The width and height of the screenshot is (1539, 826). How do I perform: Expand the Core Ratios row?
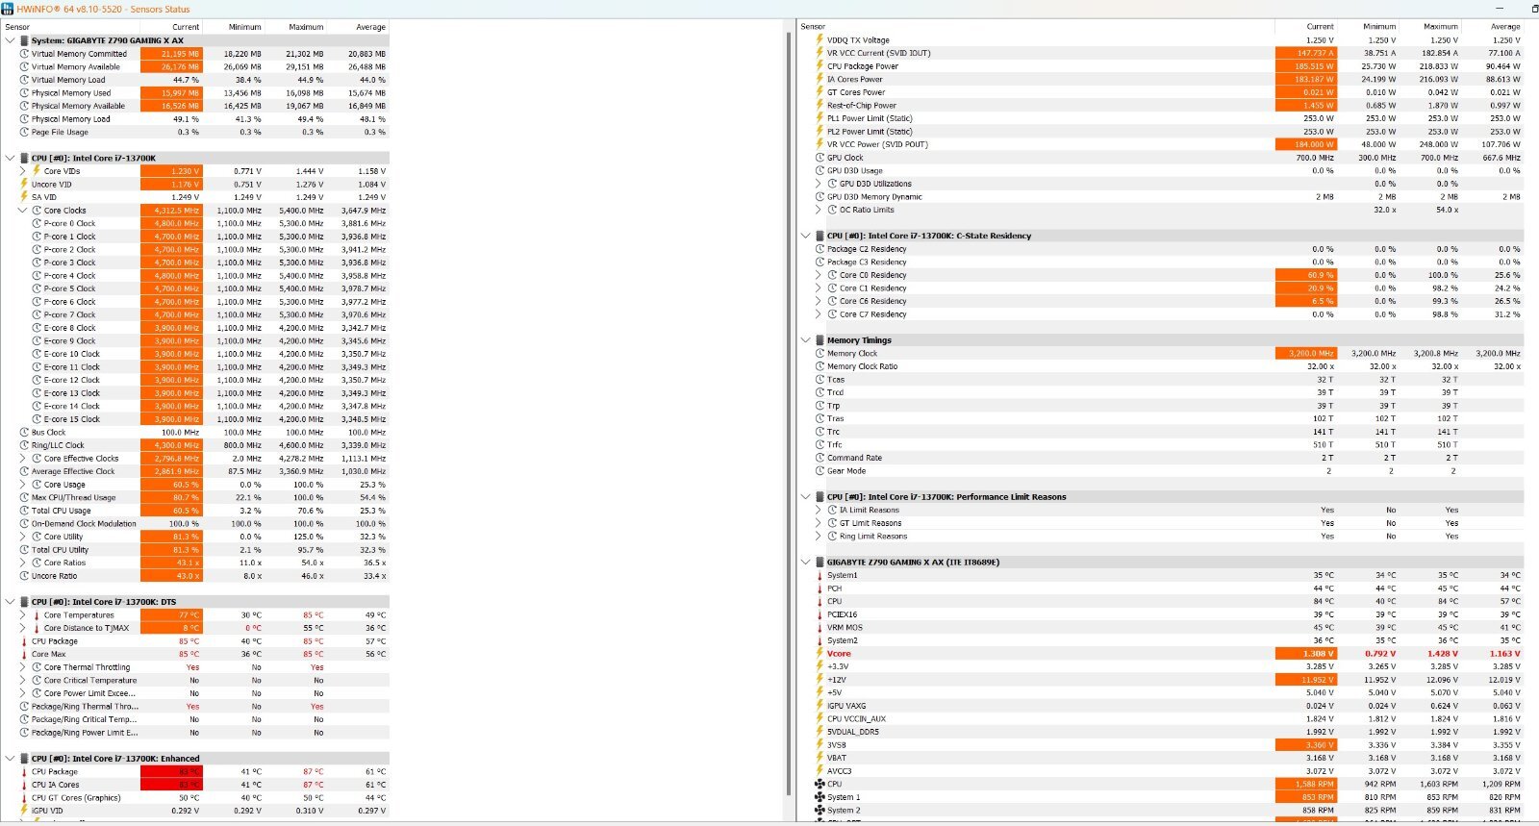pyautogui.click(x=23, y=563)
